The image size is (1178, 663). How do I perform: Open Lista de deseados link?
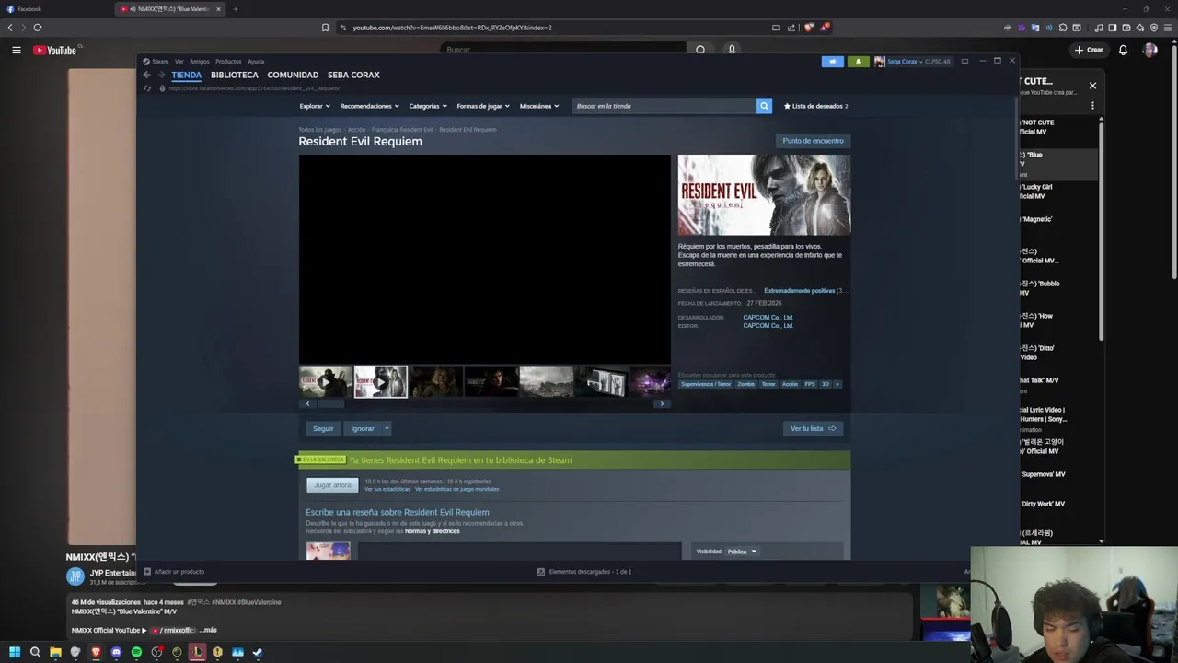816,106
